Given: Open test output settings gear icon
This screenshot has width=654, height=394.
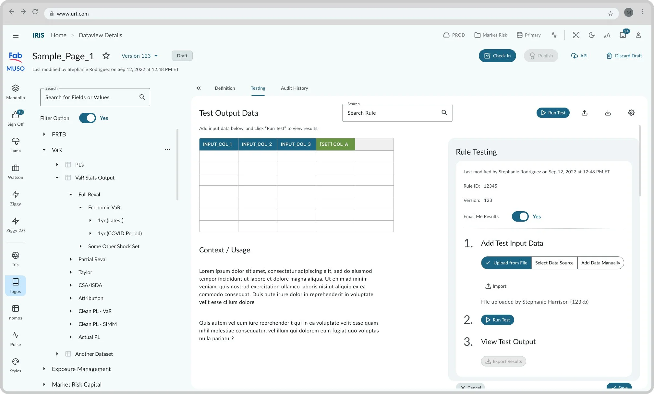Looking at the screenshot, I should [x=631, y=113].
